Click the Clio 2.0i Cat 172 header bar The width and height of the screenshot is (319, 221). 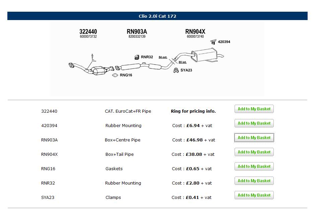point(157,16)
